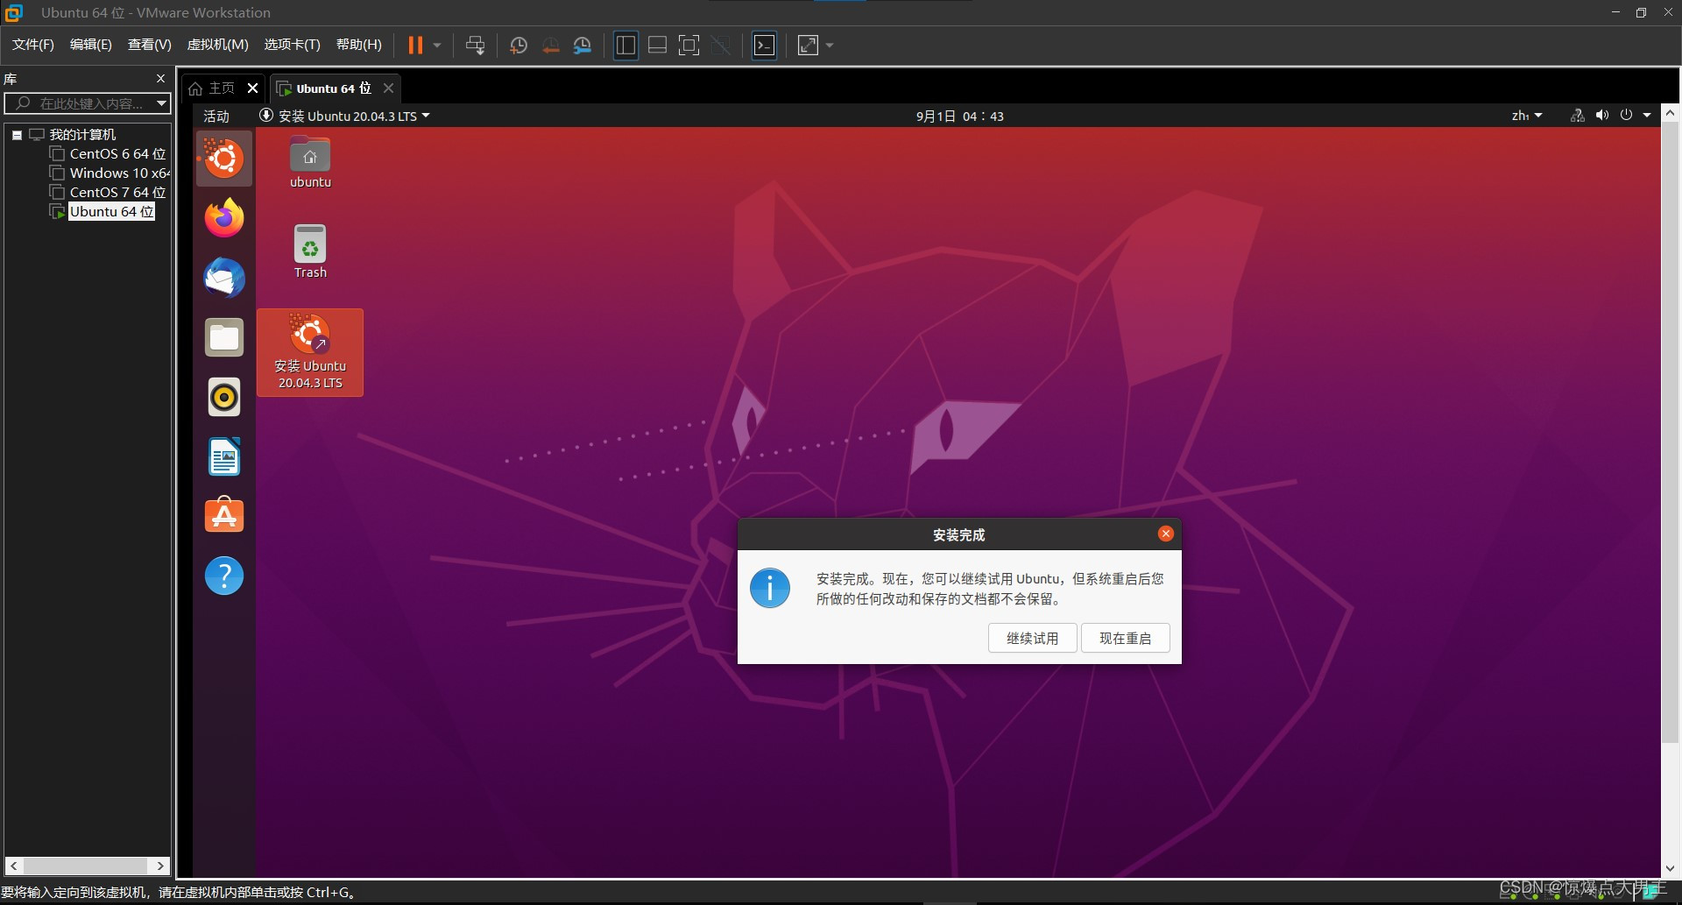The height and width of the screenshot is (905, 1682).
Task: Click the volume speaker icon in top bar
Action: tap(1602, 116)
